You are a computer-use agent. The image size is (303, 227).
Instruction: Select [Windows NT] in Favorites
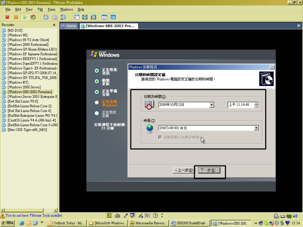pos(18,82)
